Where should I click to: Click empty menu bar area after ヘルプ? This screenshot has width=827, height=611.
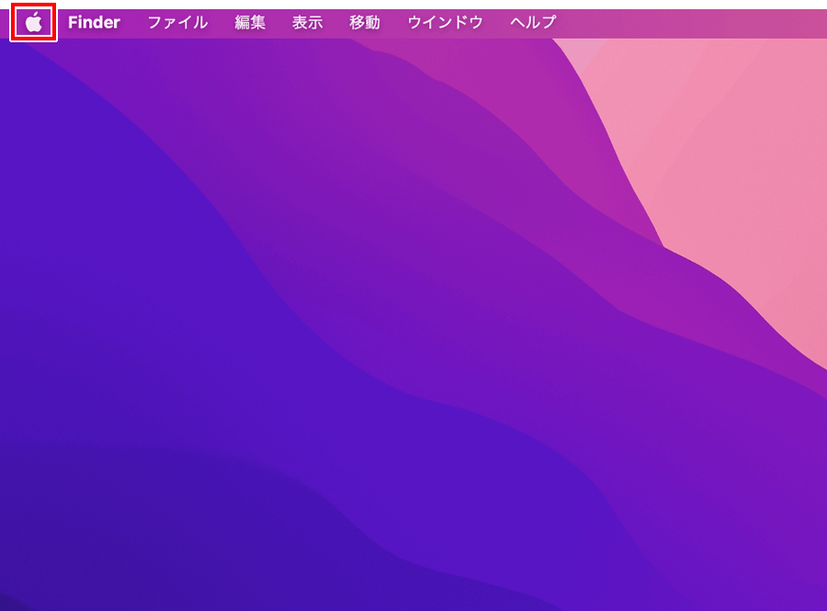click(x=691, y=23)
